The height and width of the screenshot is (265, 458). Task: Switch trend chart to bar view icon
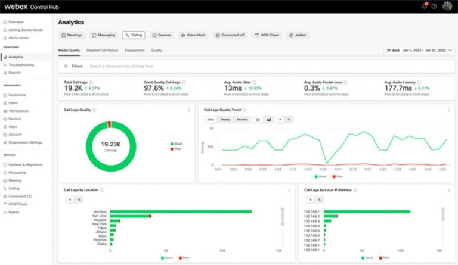tap(269, 119)
